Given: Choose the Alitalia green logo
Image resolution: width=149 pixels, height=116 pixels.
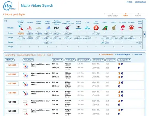Looking at the screenshot, I should tap(105, 28).
